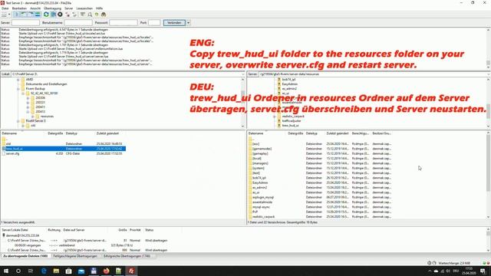The height and width of the screenshot is (276, 491).
Task: Select trafficadjuster in remote tree
Action: [292, 121]
